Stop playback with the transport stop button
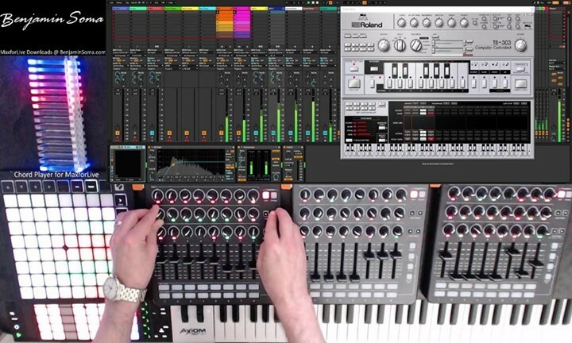 (x=313, y=2)
